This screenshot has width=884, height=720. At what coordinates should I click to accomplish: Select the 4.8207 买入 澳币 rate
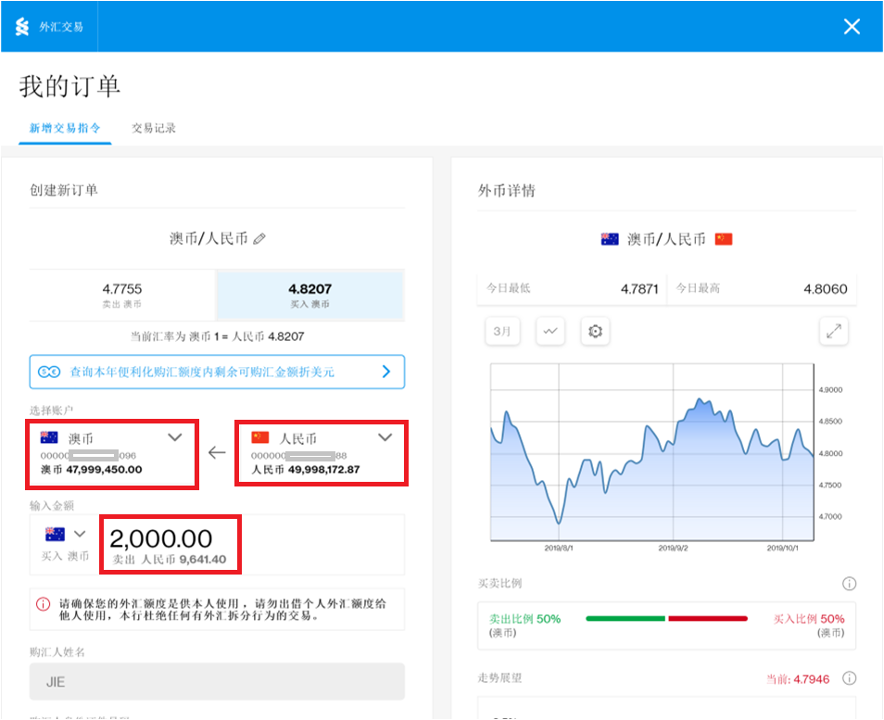310,295
